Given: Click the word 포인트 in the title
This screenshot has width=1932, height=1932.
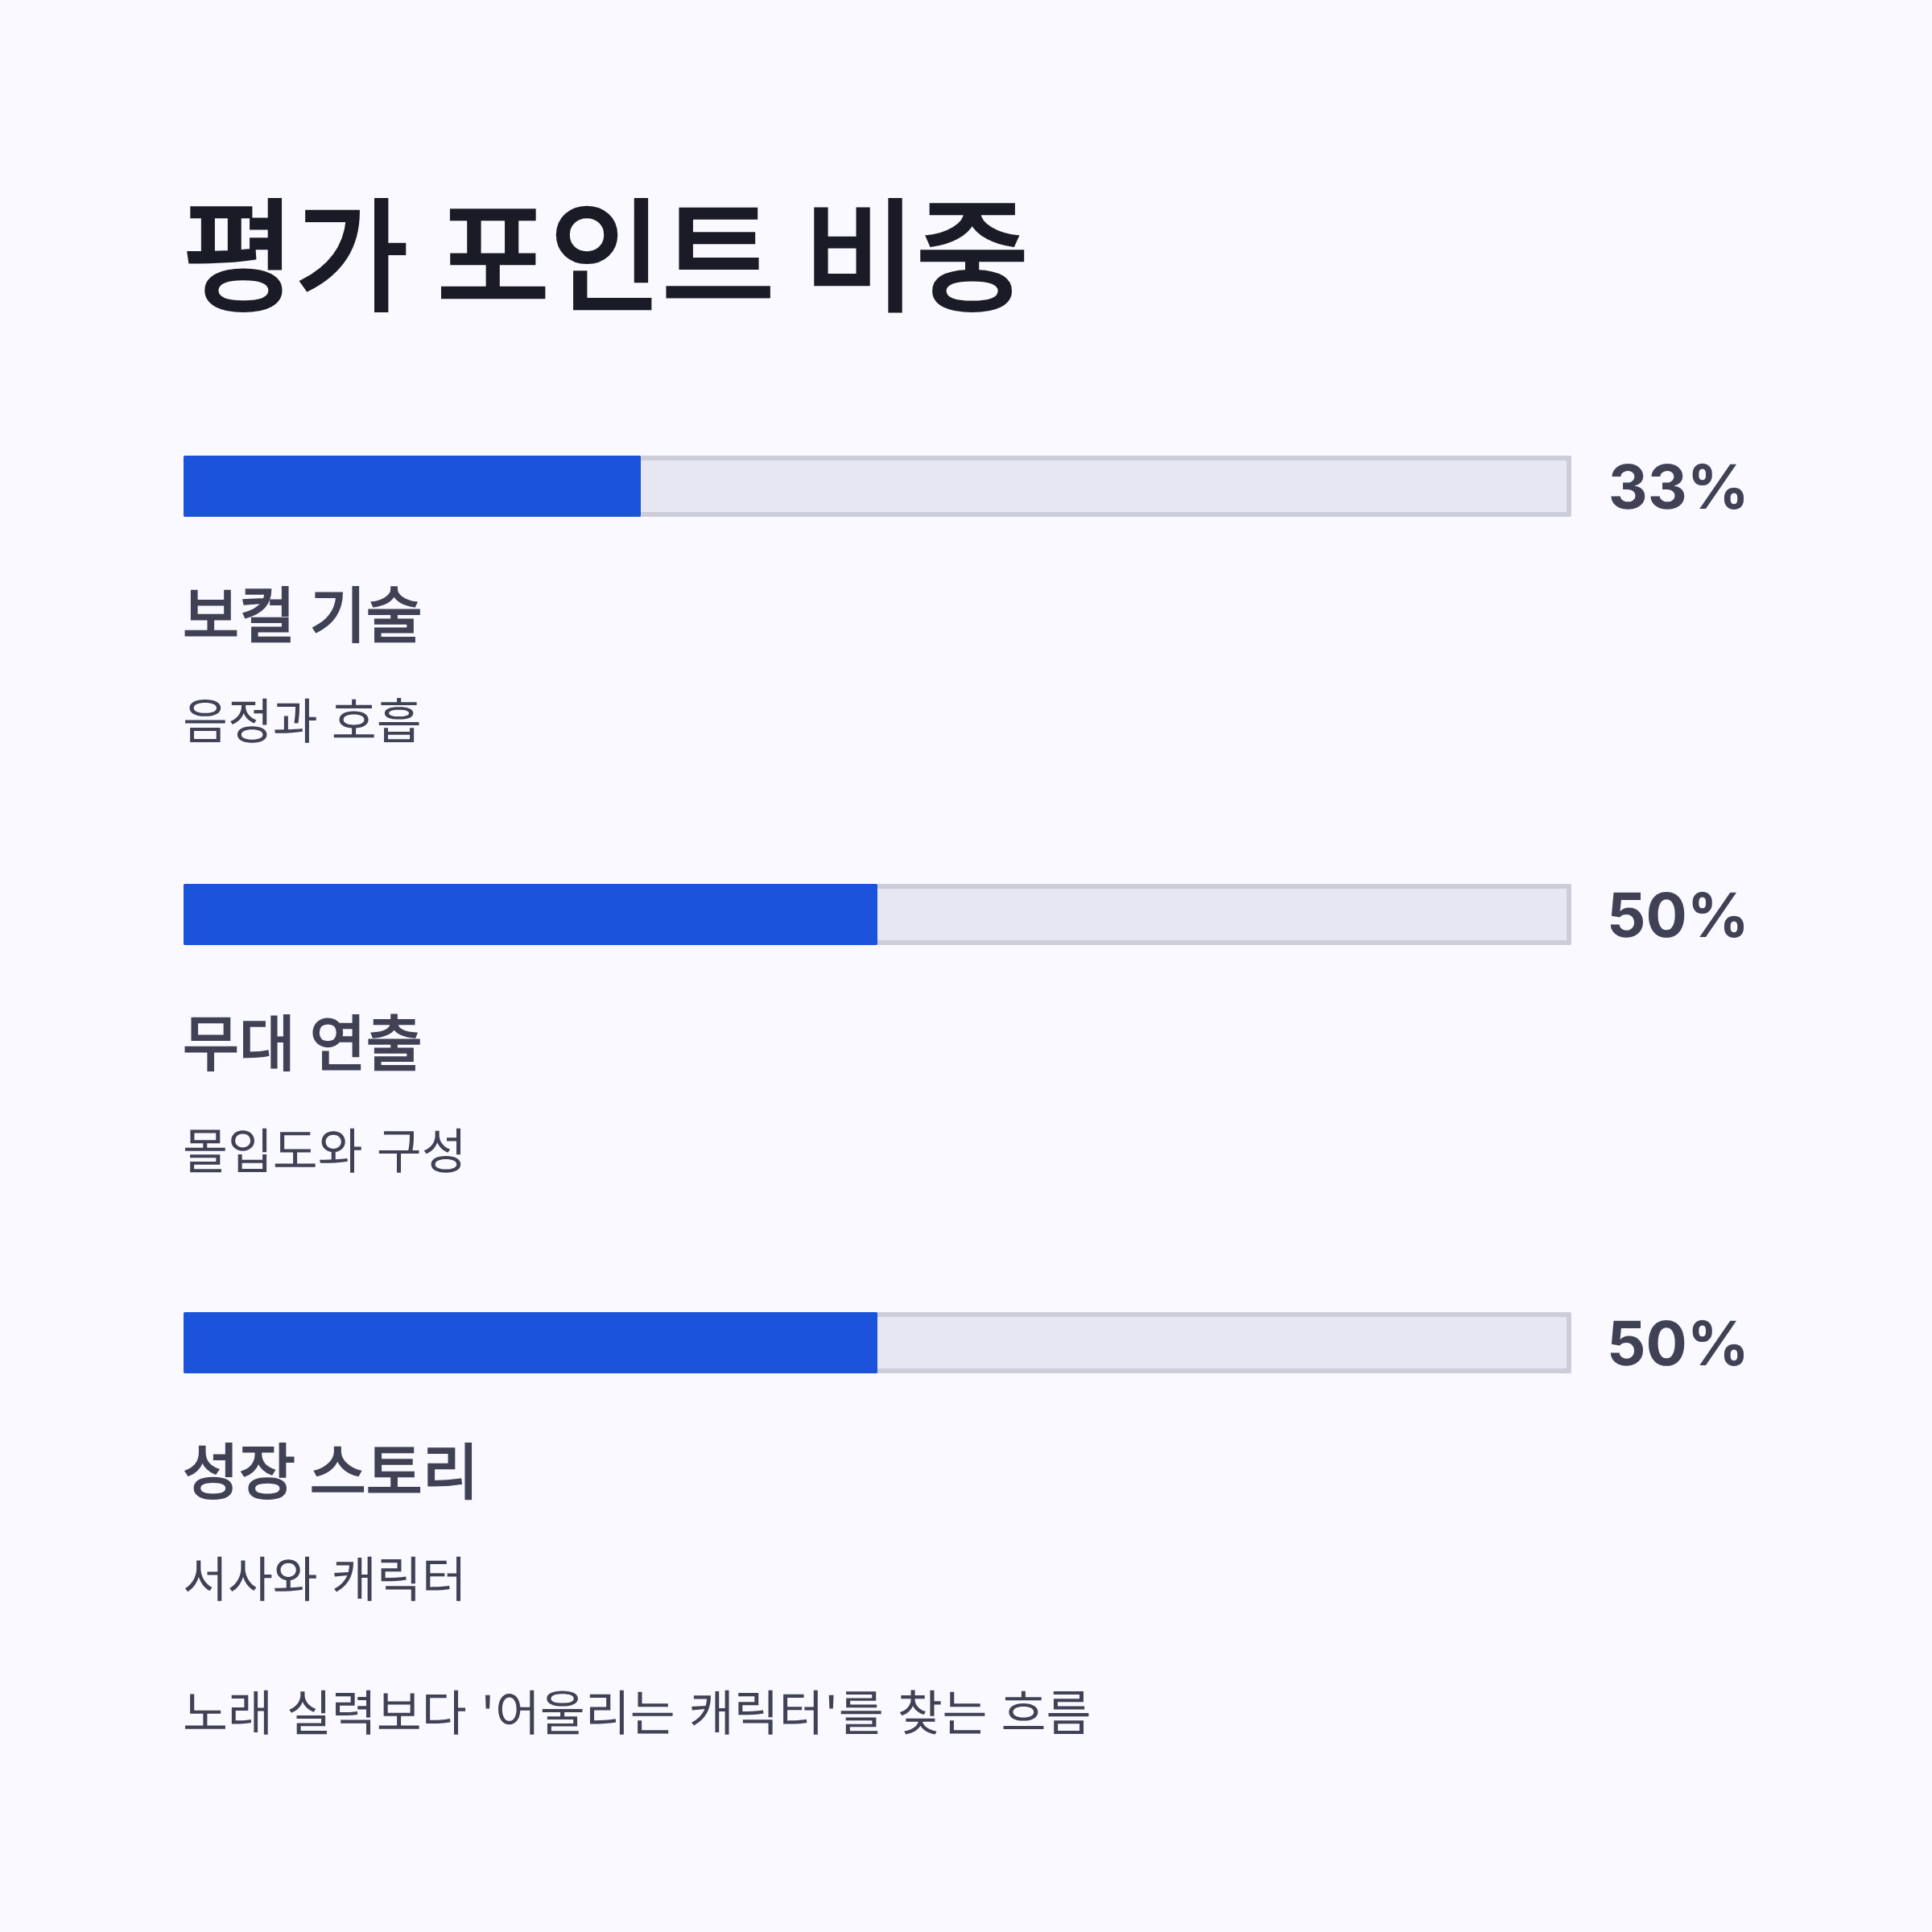Looking at the screenshot, I should (x=606, y=255).
